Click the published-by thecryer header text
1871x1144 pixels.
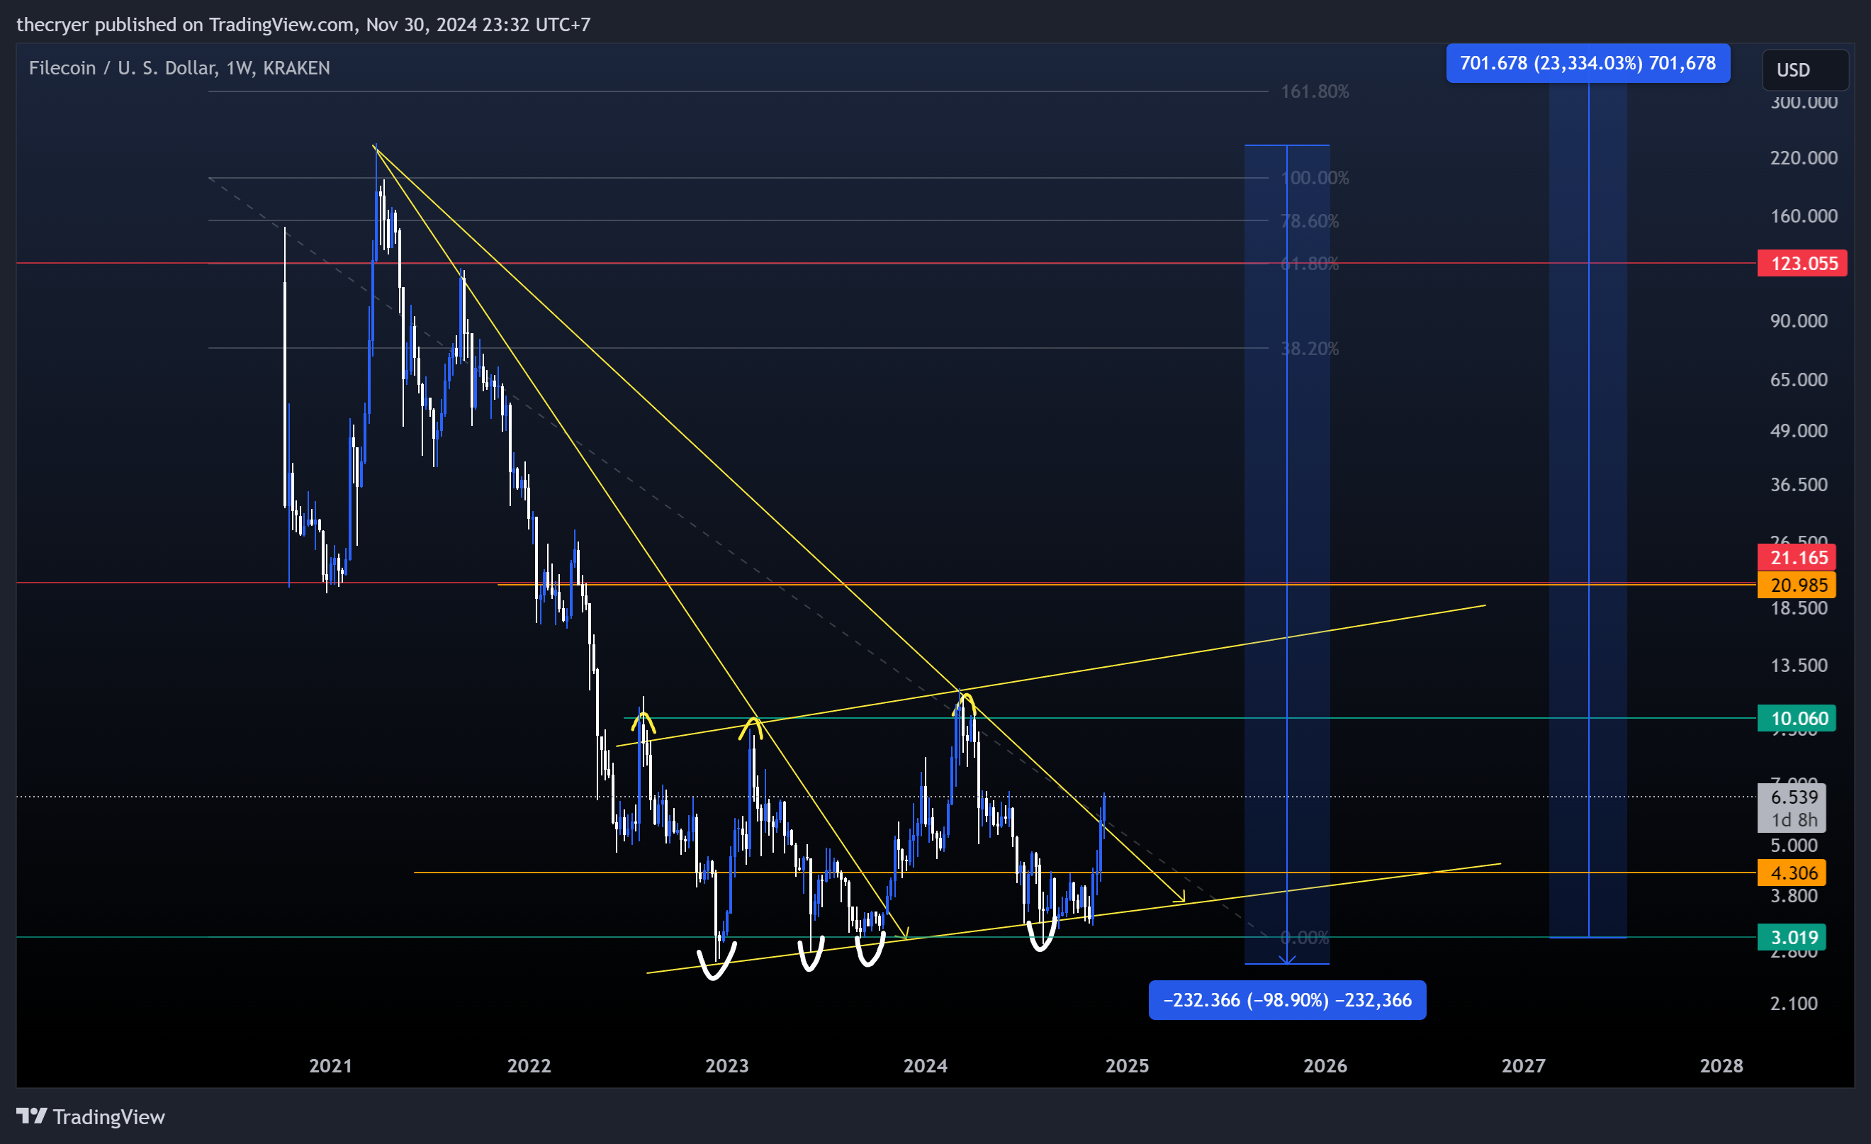click(x=303, y=24)
